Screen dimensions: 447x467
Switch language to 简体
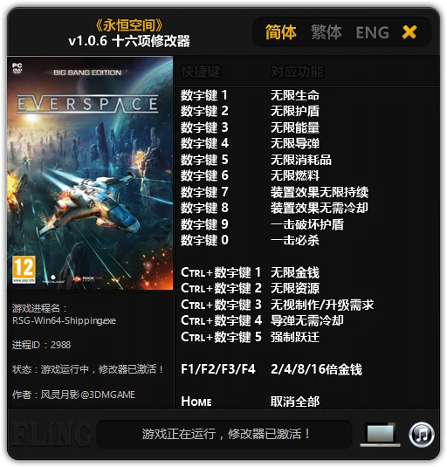281,32
